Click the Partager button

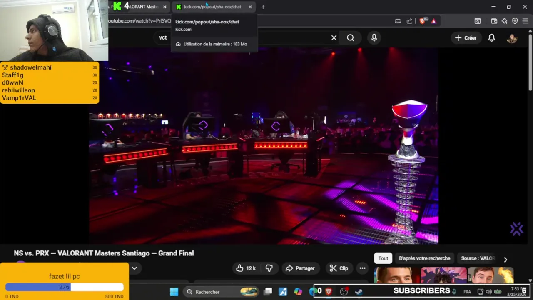point(300,268)
